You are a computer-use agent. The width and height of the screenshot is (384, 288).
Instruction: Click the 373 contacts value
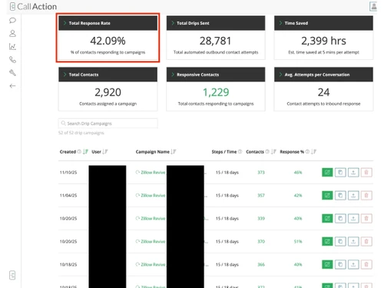pos(261,172)
